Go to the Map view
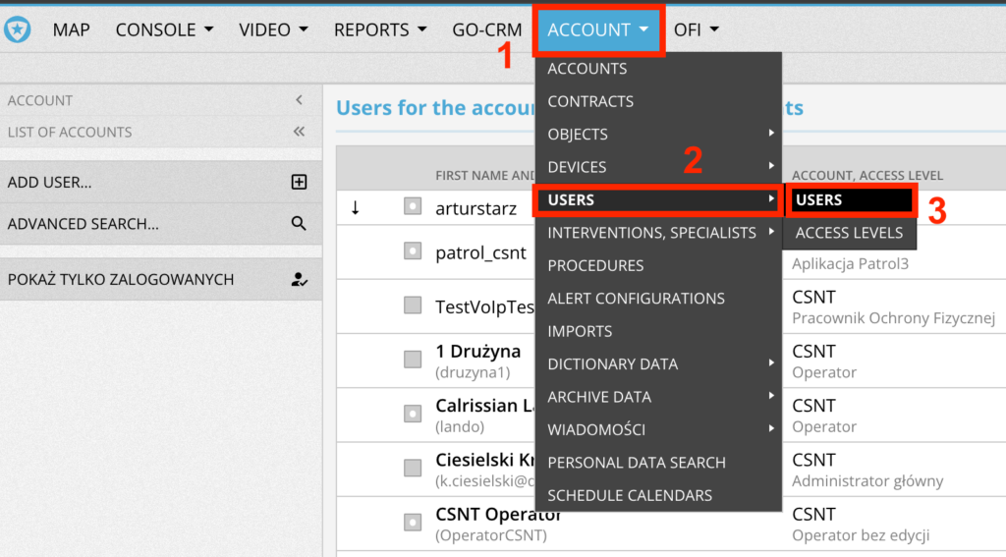Screen dimensions: 1006x557 [x=71, y=29]
